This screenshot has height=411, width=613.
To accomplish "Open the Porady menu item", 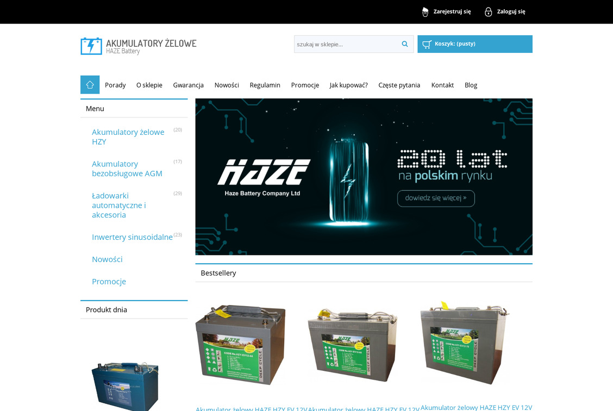I will pyautogui.click(x=115, y=85).
